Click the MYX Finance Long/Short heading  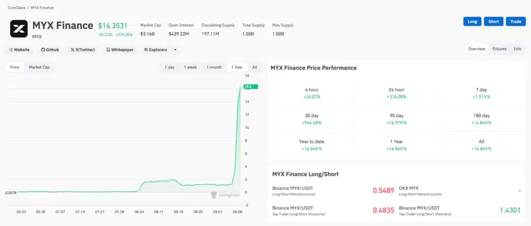click(305, 174)
